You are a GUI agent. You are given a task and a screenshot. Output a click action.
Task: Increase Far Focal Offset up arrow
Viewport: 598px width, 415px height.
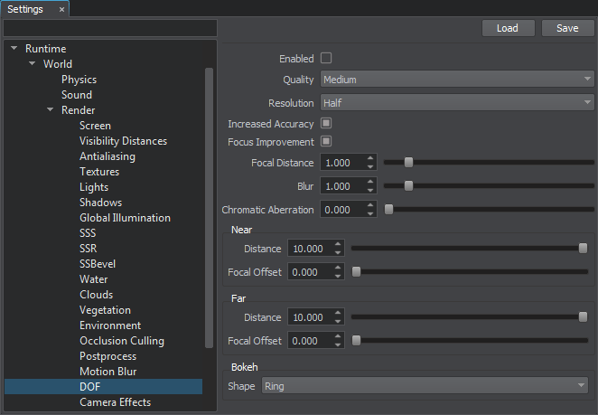(338, 336)
